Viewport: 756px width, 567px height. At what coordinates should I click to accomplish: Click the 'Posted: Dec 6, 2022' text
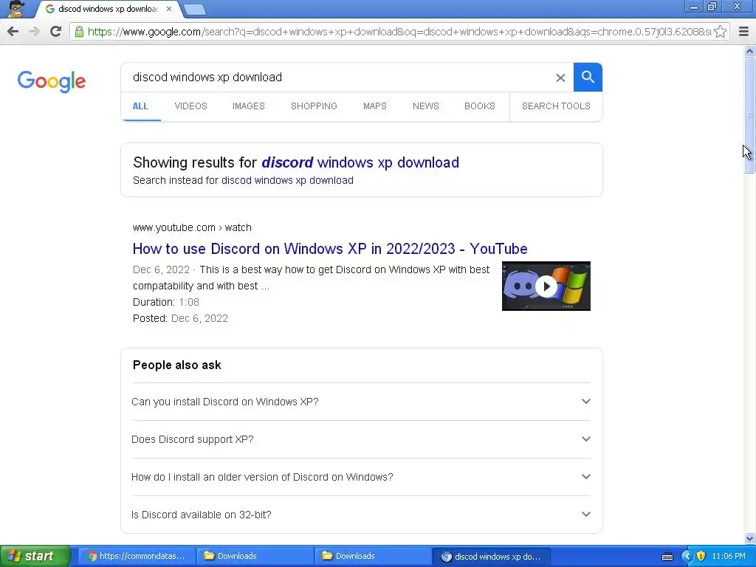(x=180, y=319)
